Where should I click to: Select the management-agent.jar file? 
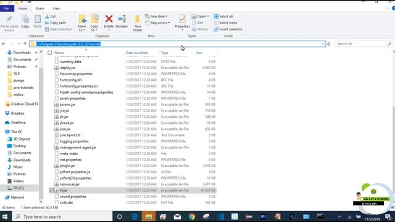(x=78, y=147)
